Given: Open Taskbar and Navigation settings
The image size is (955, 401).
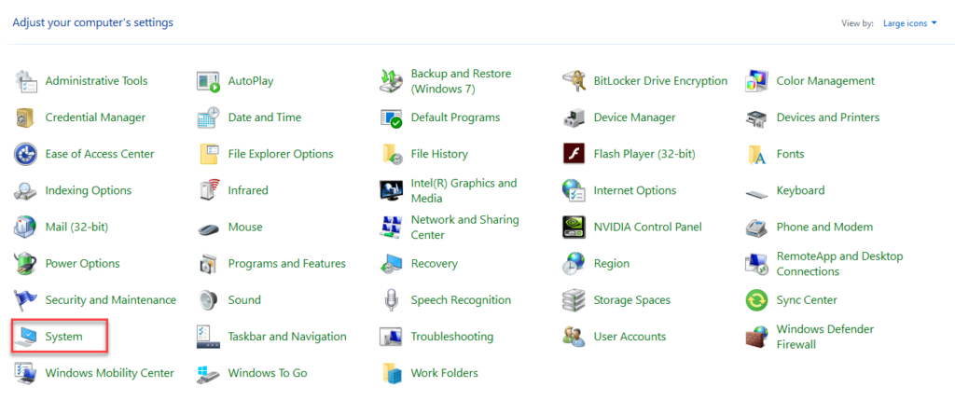Looking at the screenshot, I should pyautogui.click(x=286, y=337).
